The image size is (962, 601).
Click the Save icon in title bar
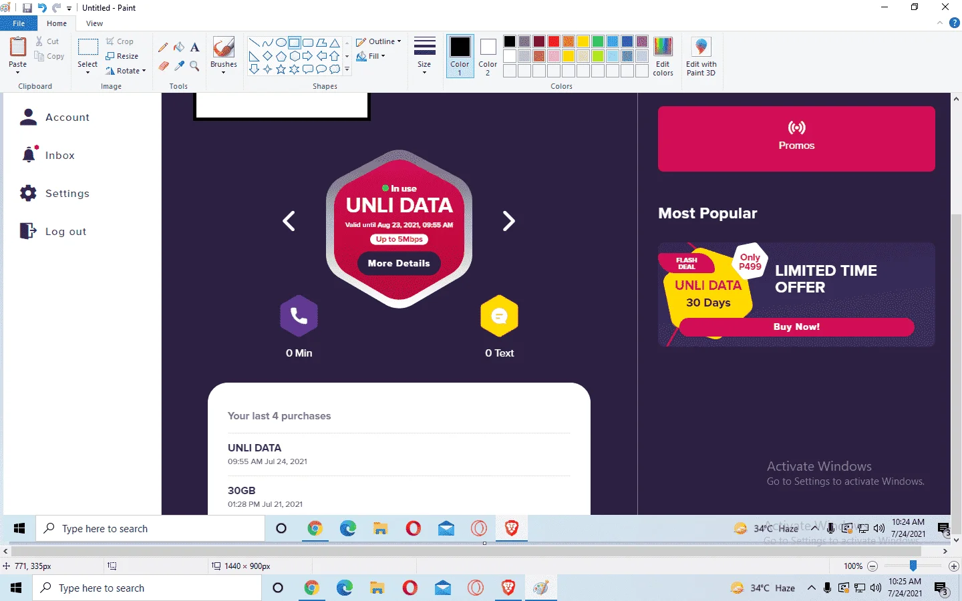(27, 8)
